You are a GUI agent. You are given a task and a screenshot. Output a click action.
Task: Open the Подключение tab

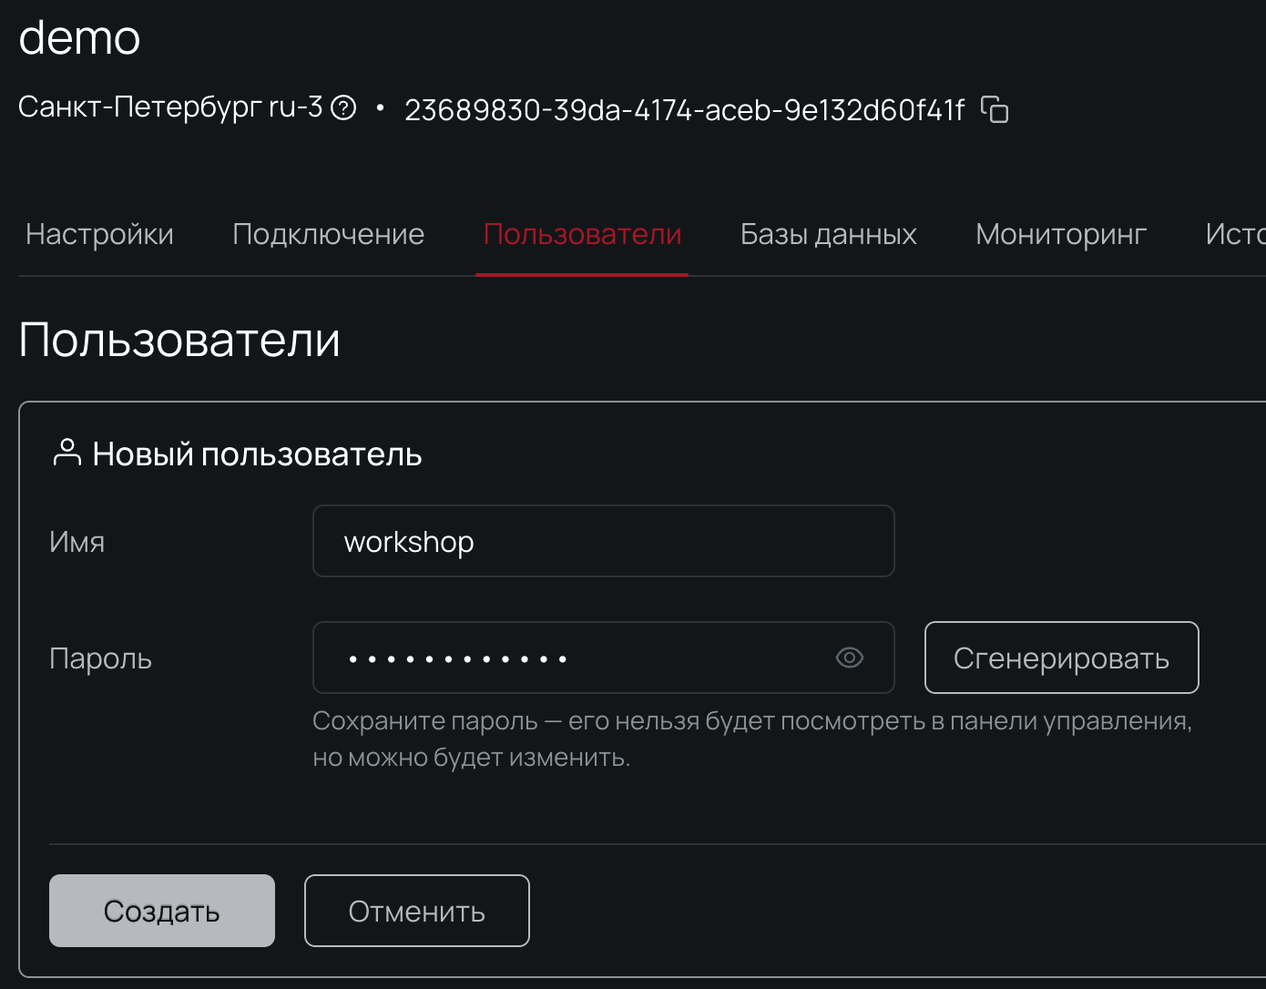click(x=327, y=234)
